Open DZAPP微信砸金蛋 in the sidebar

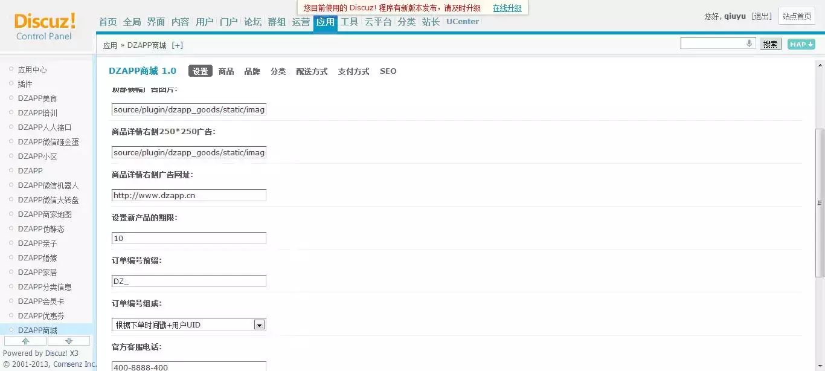[48, 142]
